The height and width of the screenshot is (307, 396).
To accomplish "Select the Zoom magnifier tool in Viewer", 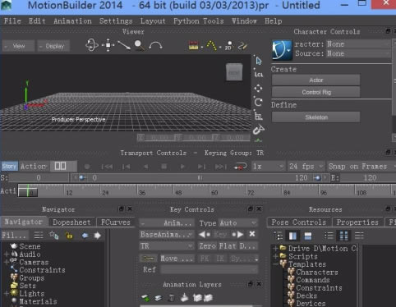I will pyautogui.click(x=140, y=45).
